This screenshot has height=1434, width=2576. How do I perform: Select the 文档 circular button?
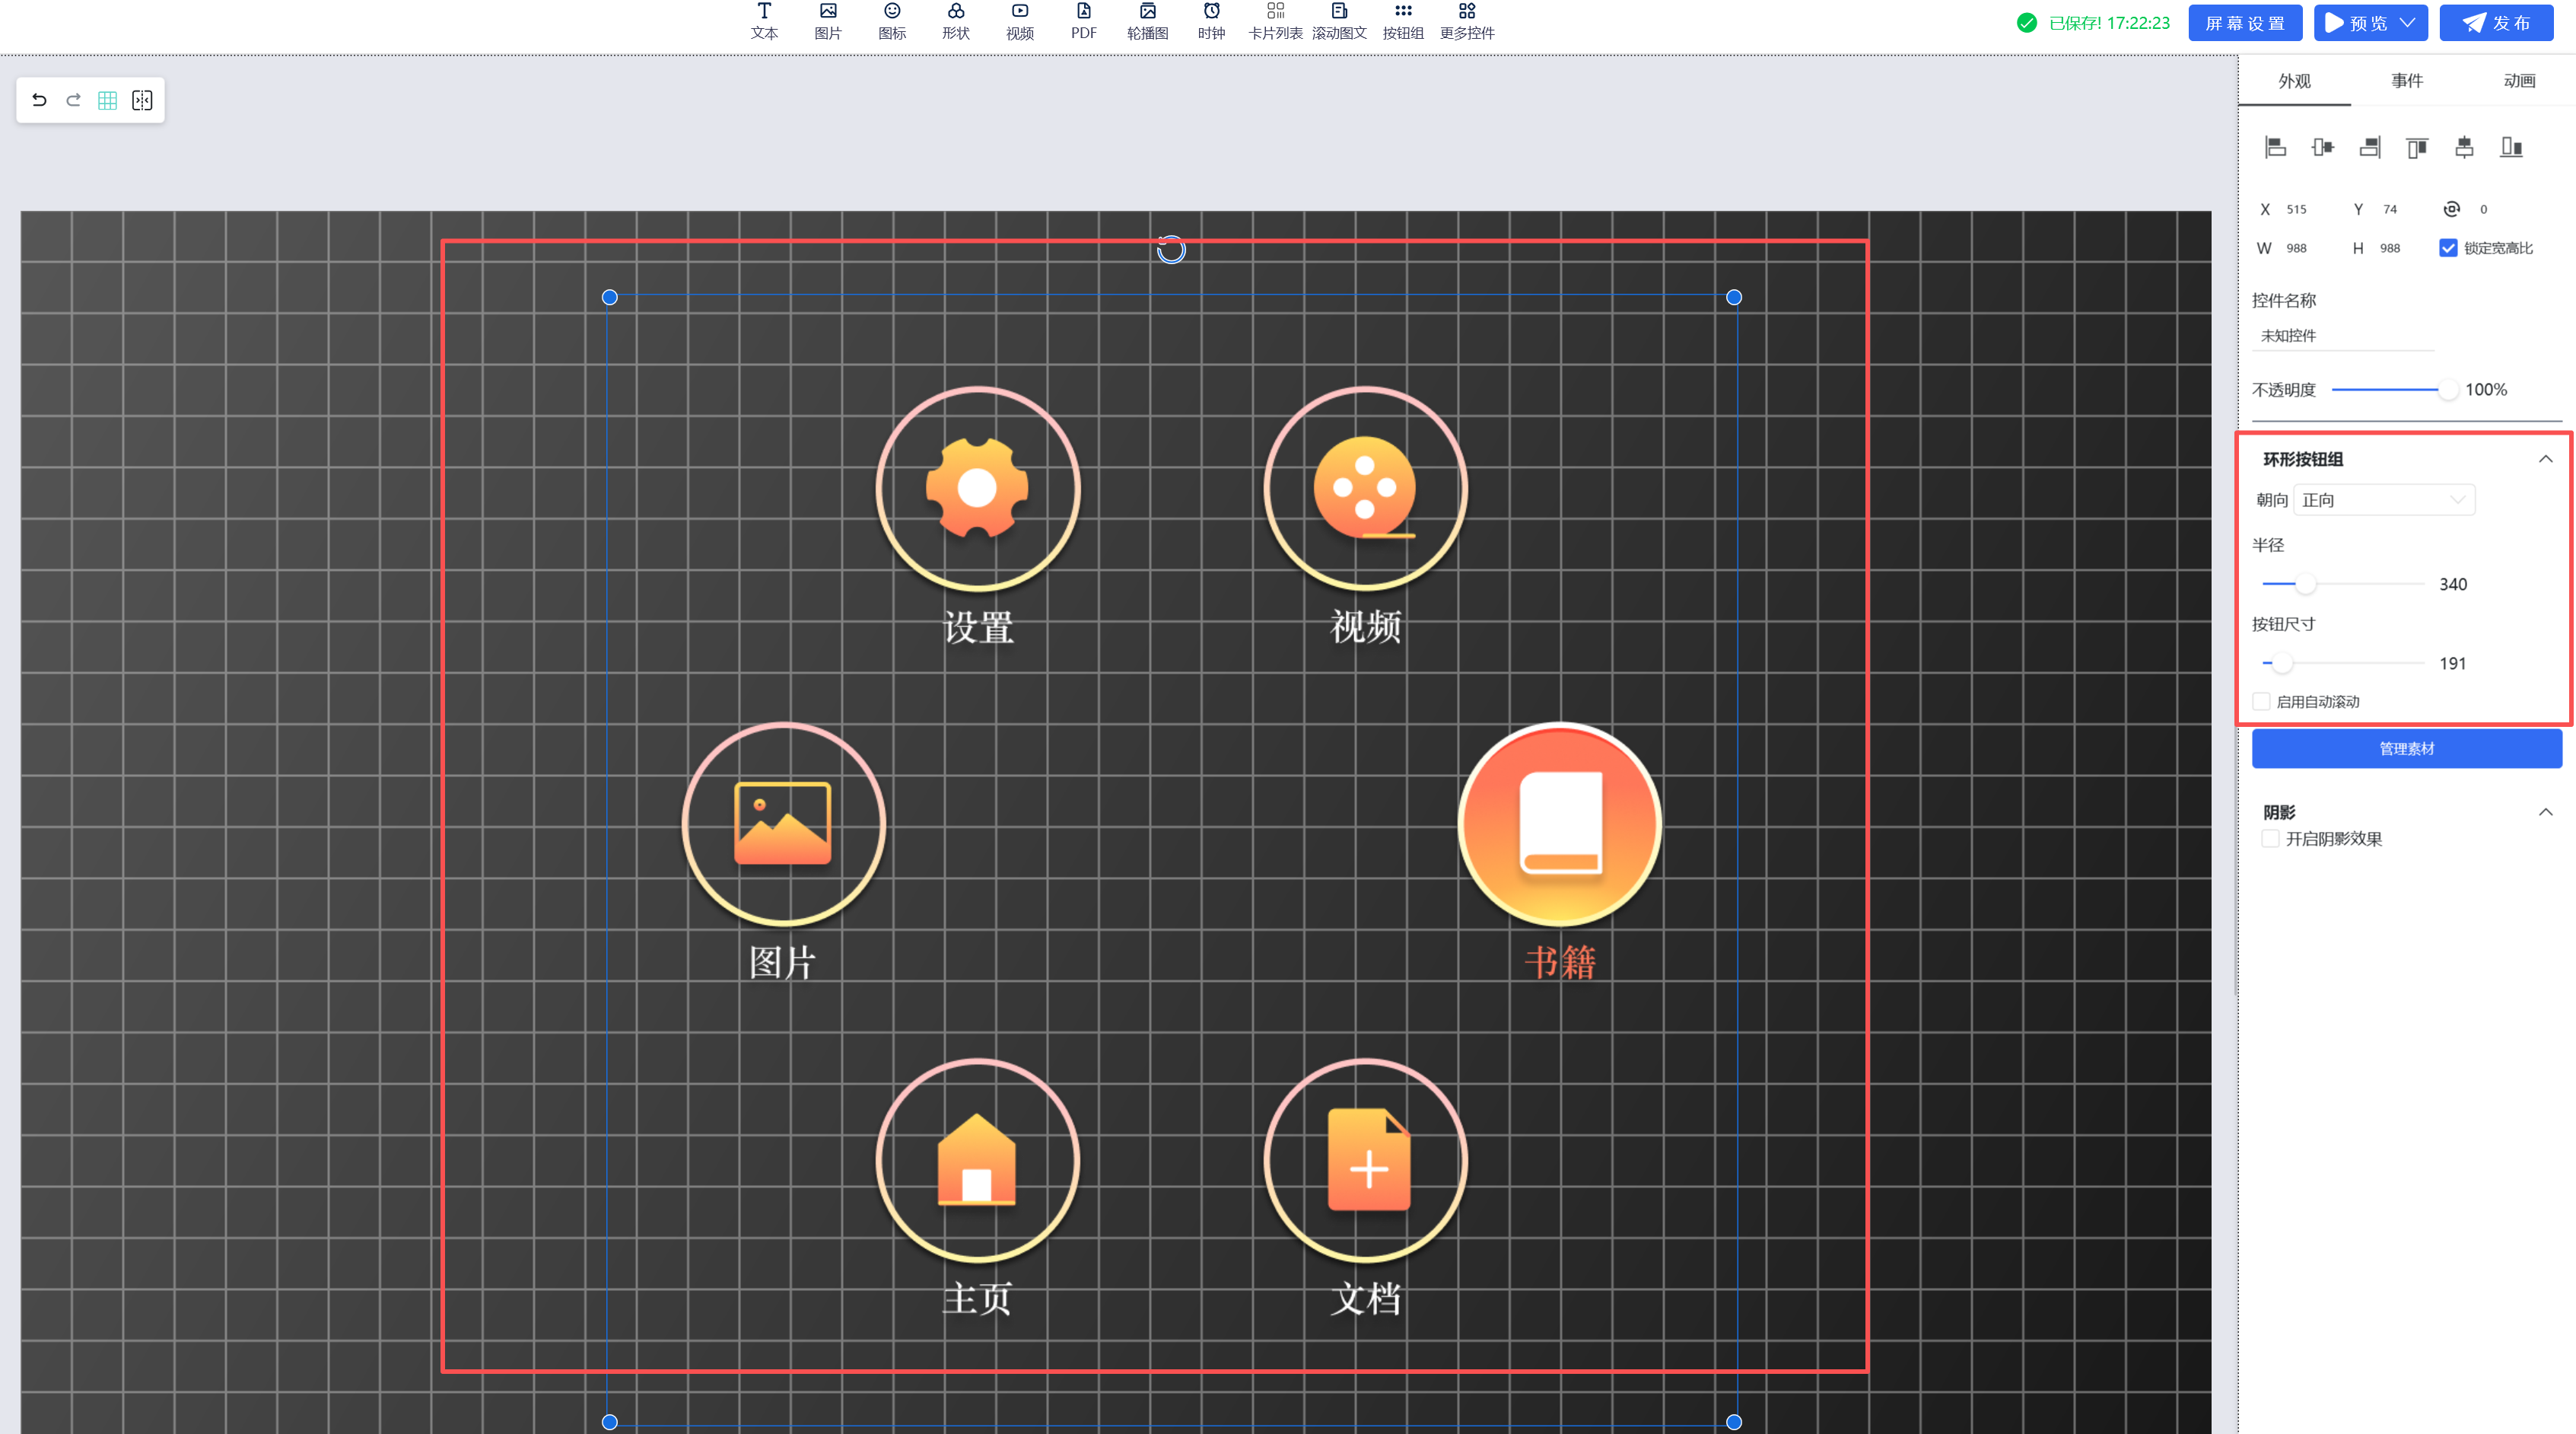1365,1161
